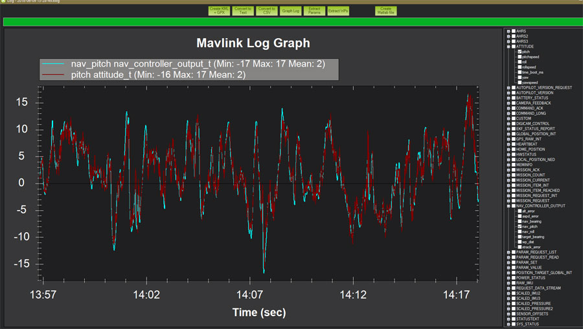Uncheck the nav_pitch checkbox
The height and width of the screenshot is (329, 583).
(520, 227)
